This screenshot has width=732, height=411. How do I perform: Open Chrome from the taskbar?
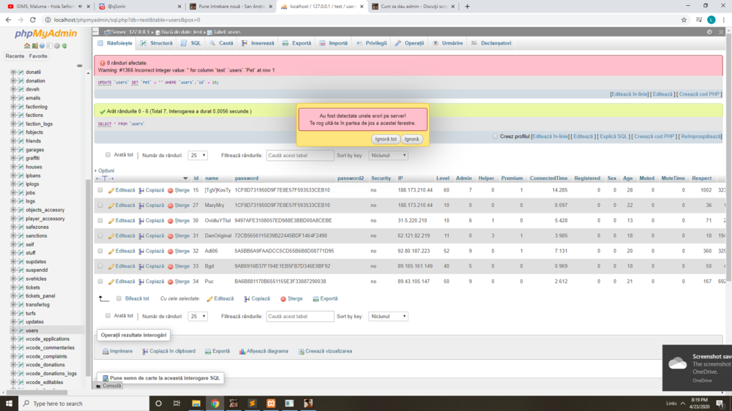click(214, 404)
